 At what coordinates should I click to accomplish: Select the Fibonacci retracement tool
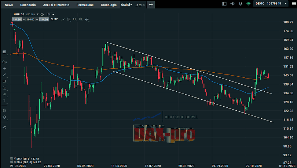[x=4, y=88]
